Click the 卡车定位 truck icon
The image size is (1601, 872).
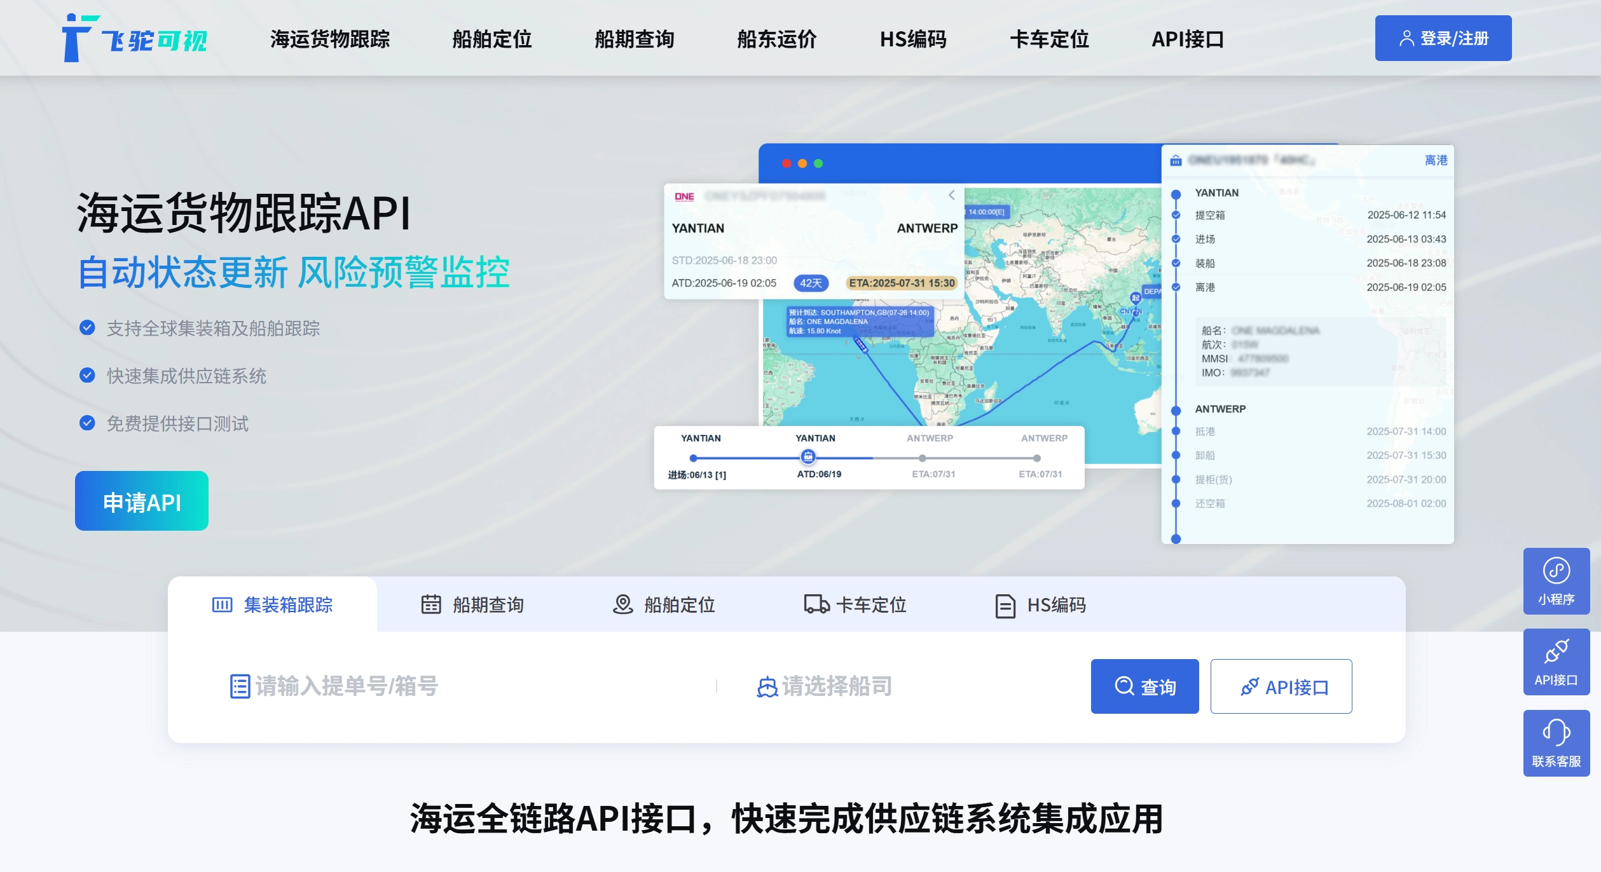point(816,604)
